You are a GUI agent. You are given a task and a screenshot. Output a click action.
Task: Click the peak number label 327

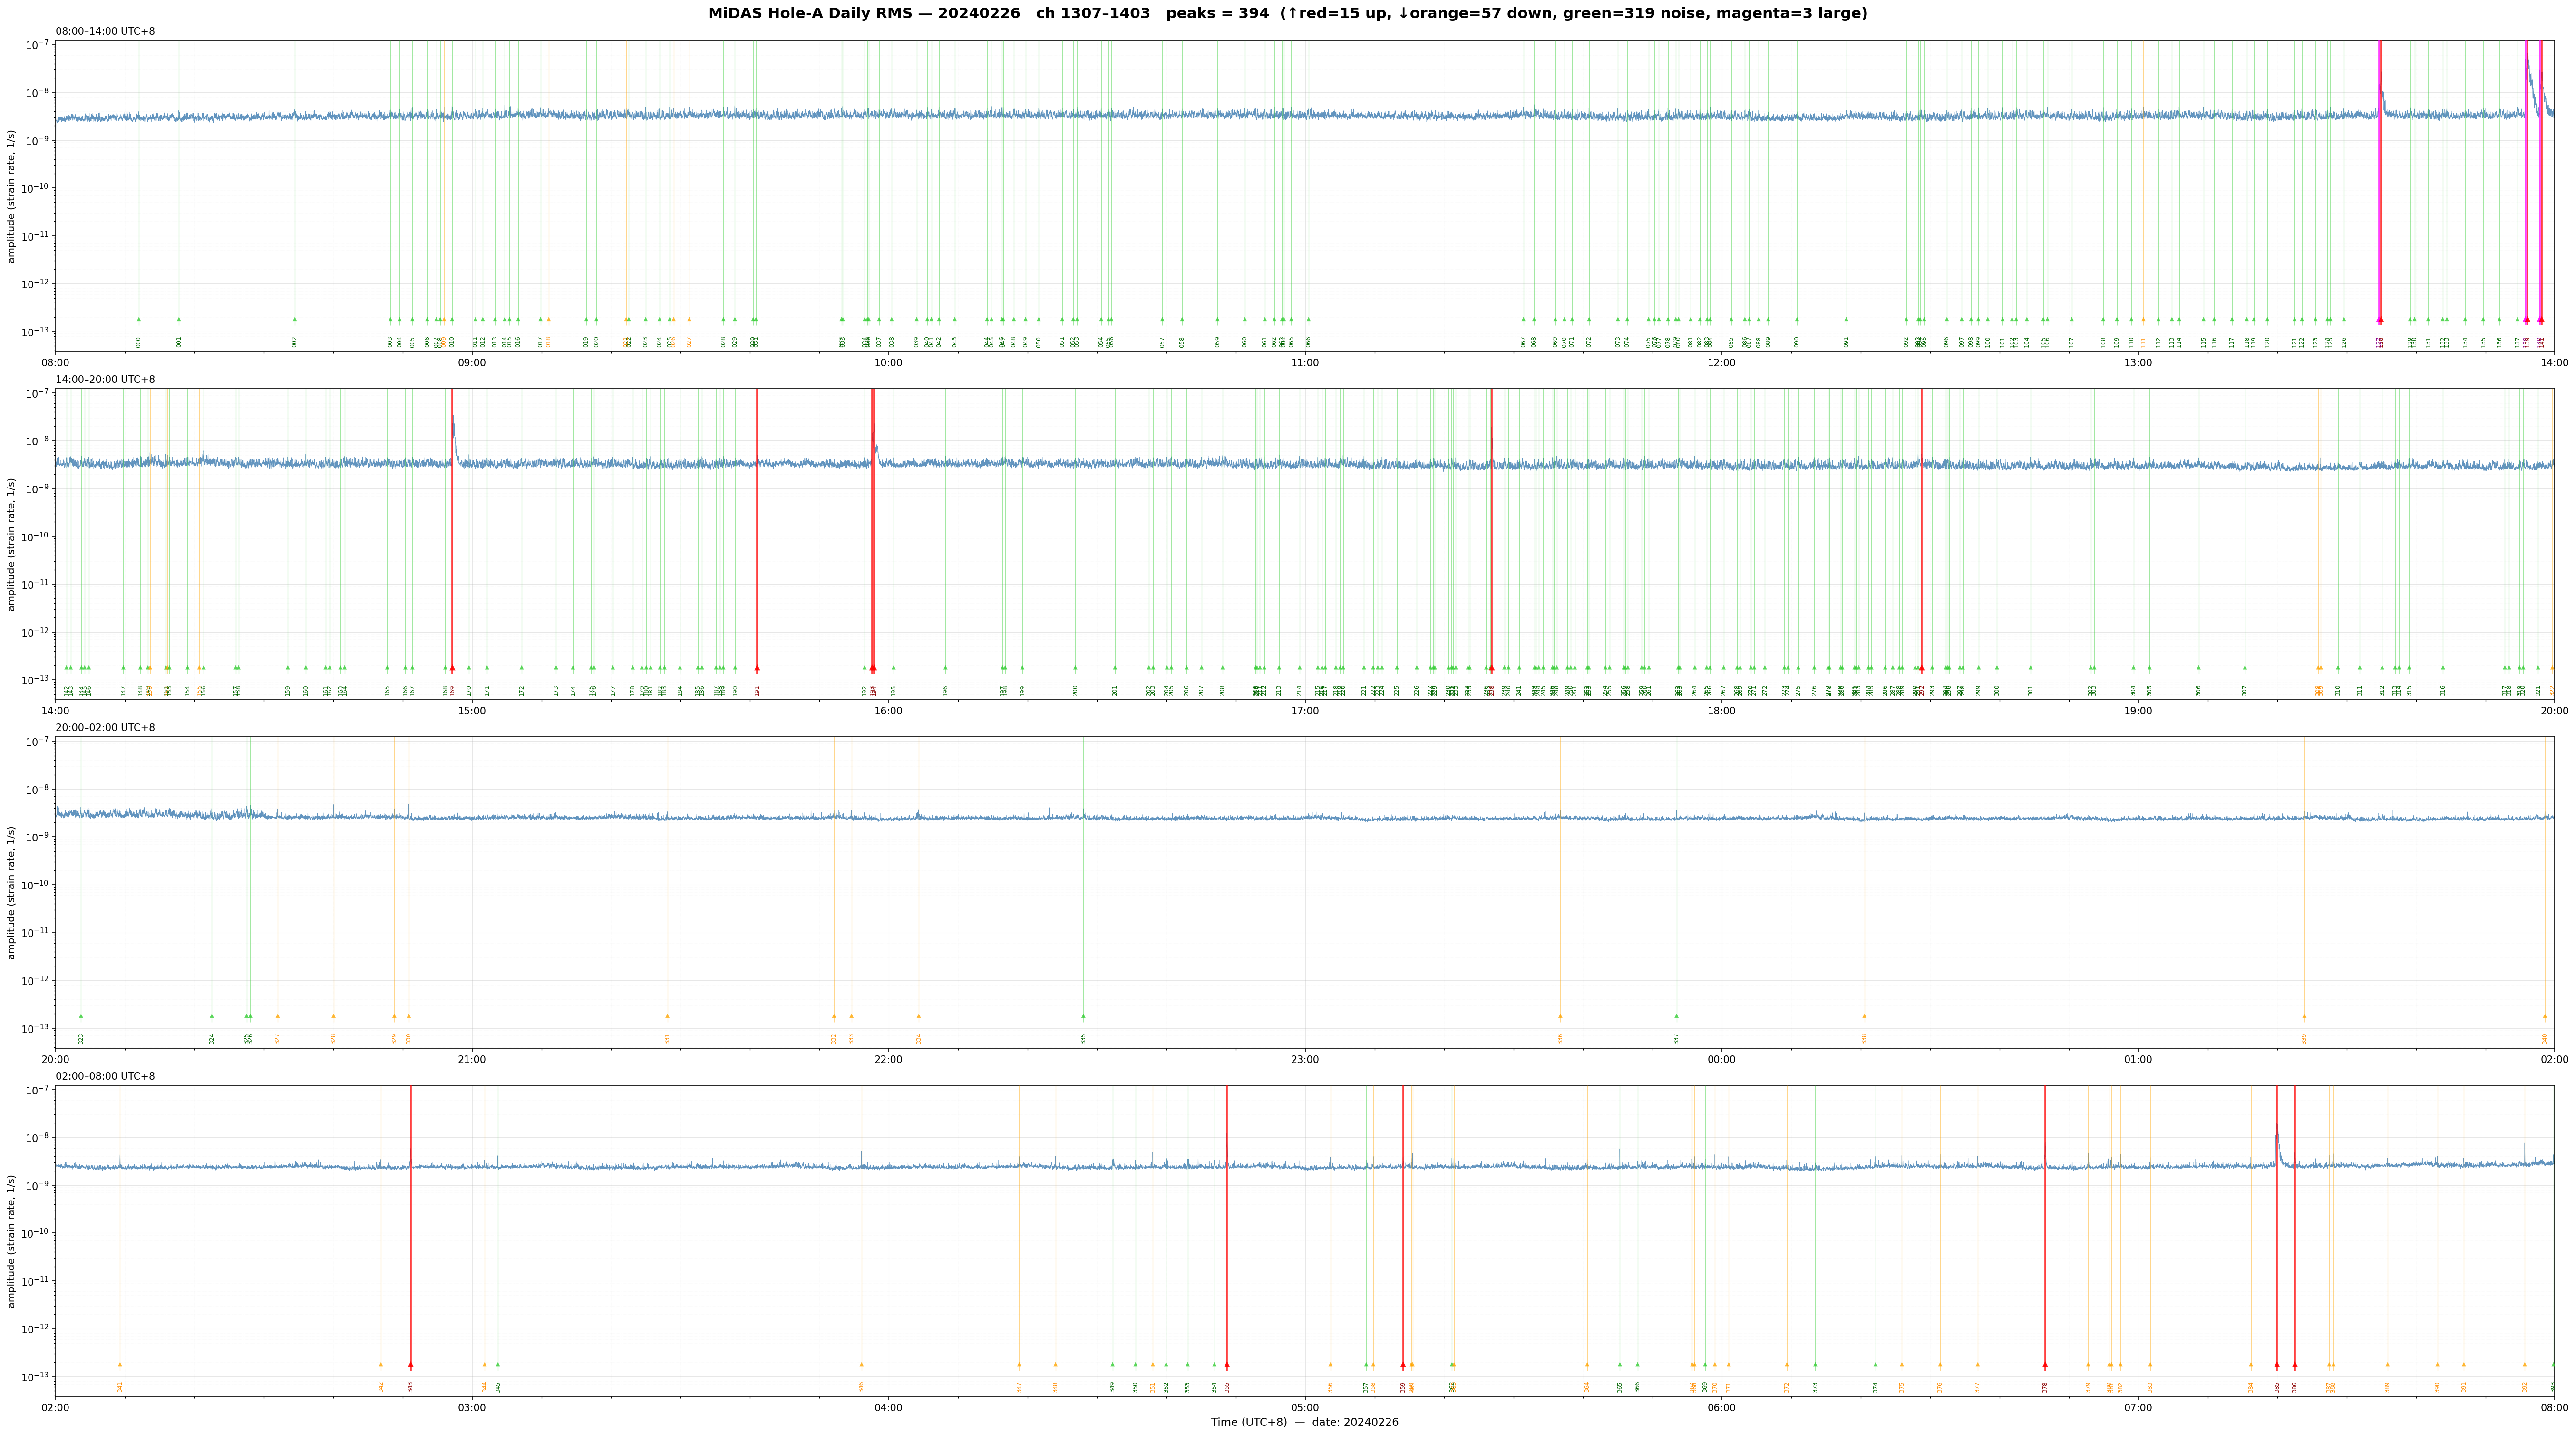pyautogui.click(x=278, y=1038)
